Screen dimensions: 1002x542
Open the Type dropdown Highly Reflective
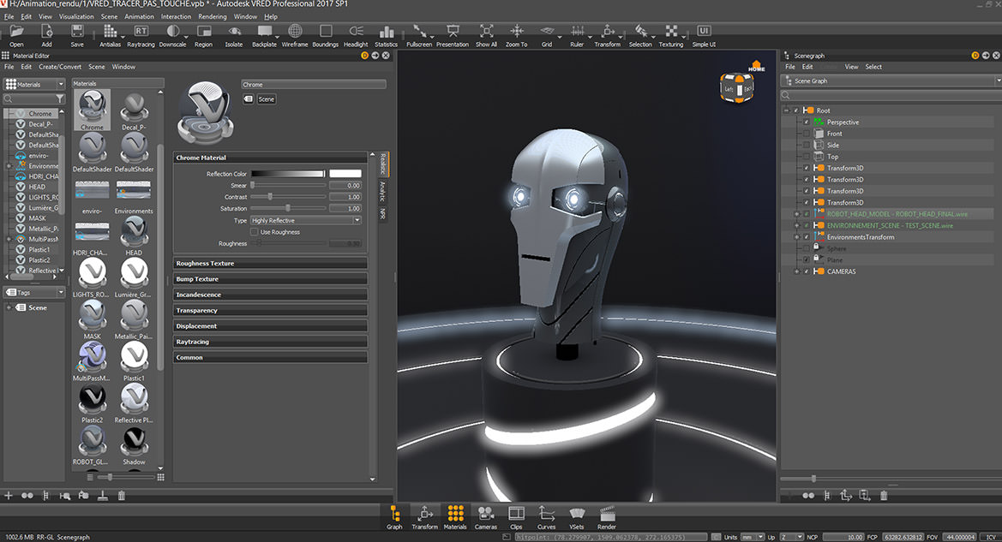[306, 220]
